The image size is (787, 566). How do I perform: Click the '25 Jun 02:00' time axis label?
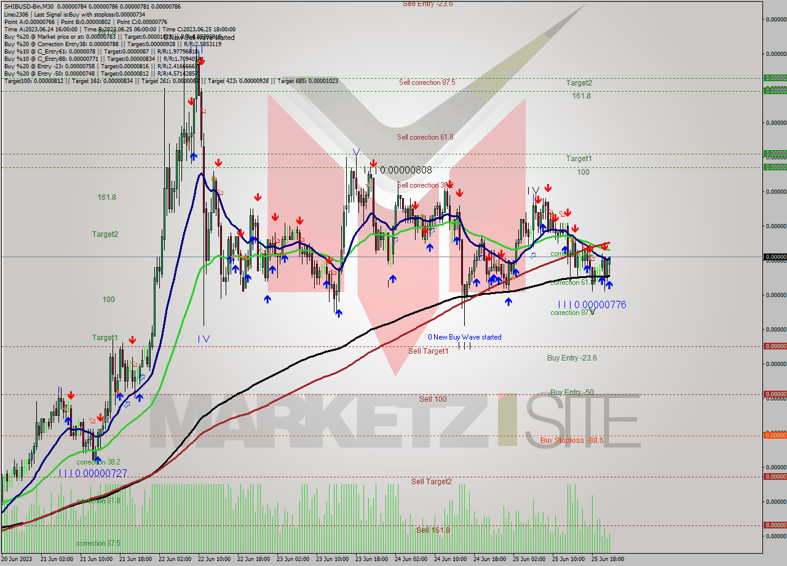click(x=530, y=559)
